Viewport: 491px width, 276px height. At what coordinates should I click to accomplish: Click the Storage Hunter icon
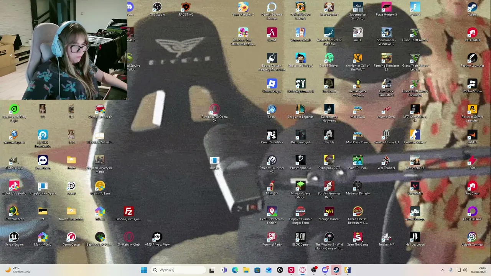tap(329, 214)
